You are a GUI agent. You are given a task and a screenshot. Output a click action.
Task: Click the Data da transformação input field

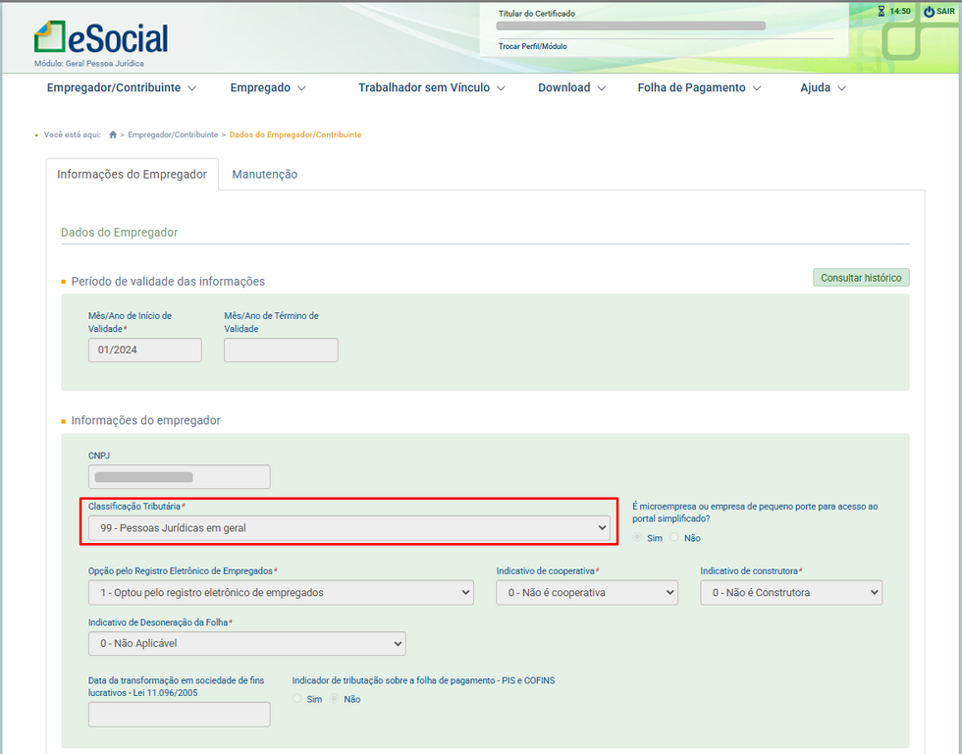179,715
